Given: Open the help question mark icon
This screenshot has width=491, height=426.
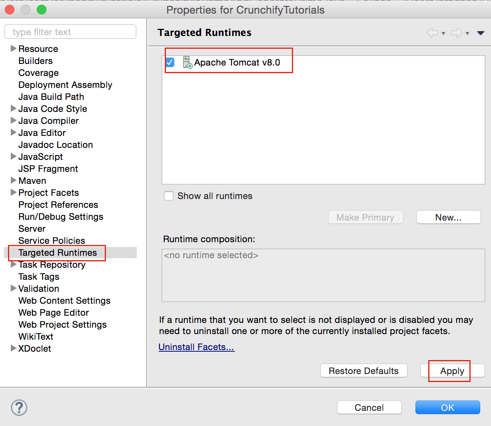Looking at the screenshot, I should click(x=19, y=408).
